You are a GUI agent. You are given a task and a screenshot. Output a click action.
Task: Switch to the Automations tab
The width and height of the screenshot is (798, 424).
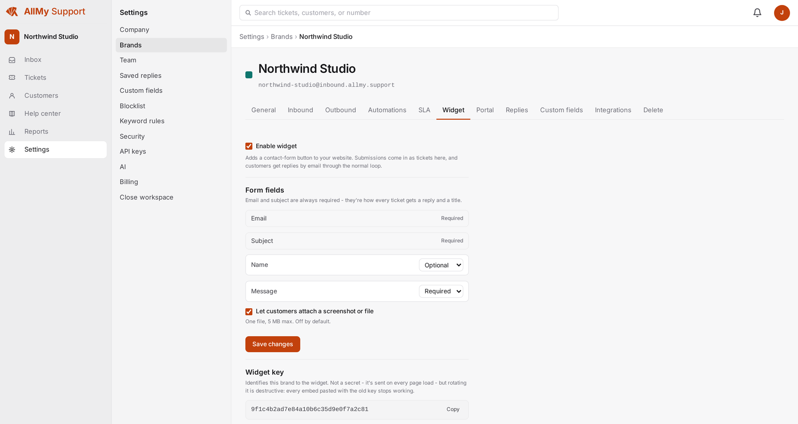coord(387,110)
